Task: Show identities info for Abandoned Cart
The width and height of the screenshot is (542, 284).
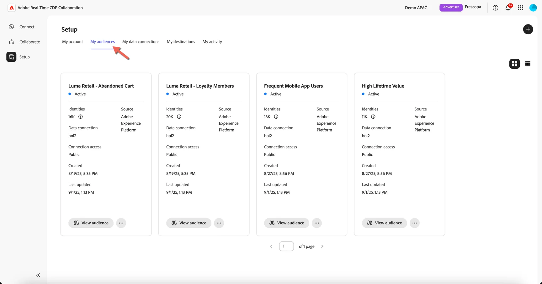Action: [x=81, y=117]
